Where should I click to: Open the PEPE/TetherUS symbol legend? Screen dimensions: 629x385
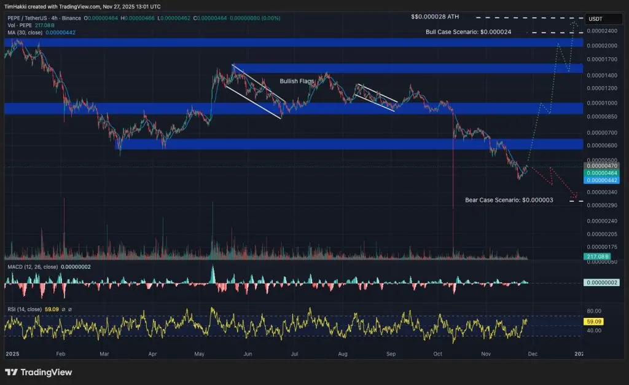tap(28, 18)
